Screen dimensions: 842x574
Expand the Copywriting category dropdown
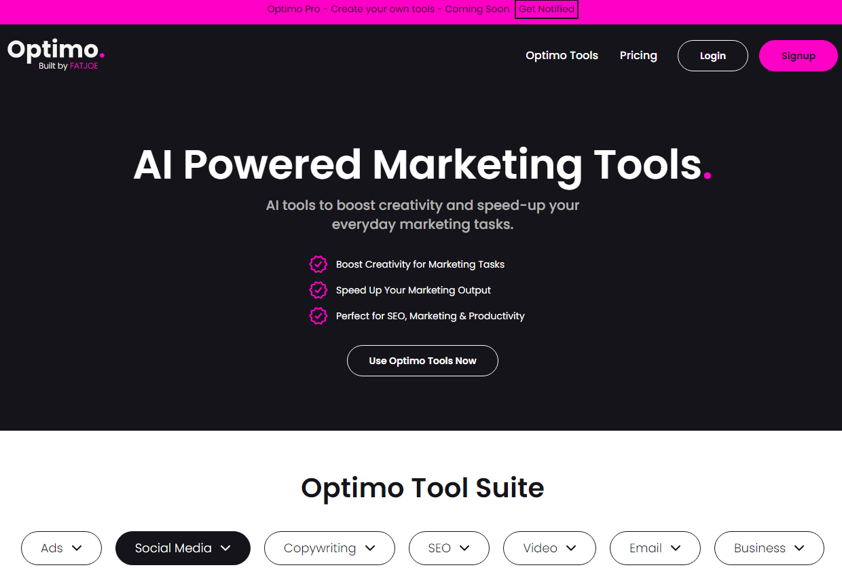click(x=329, y=548)
